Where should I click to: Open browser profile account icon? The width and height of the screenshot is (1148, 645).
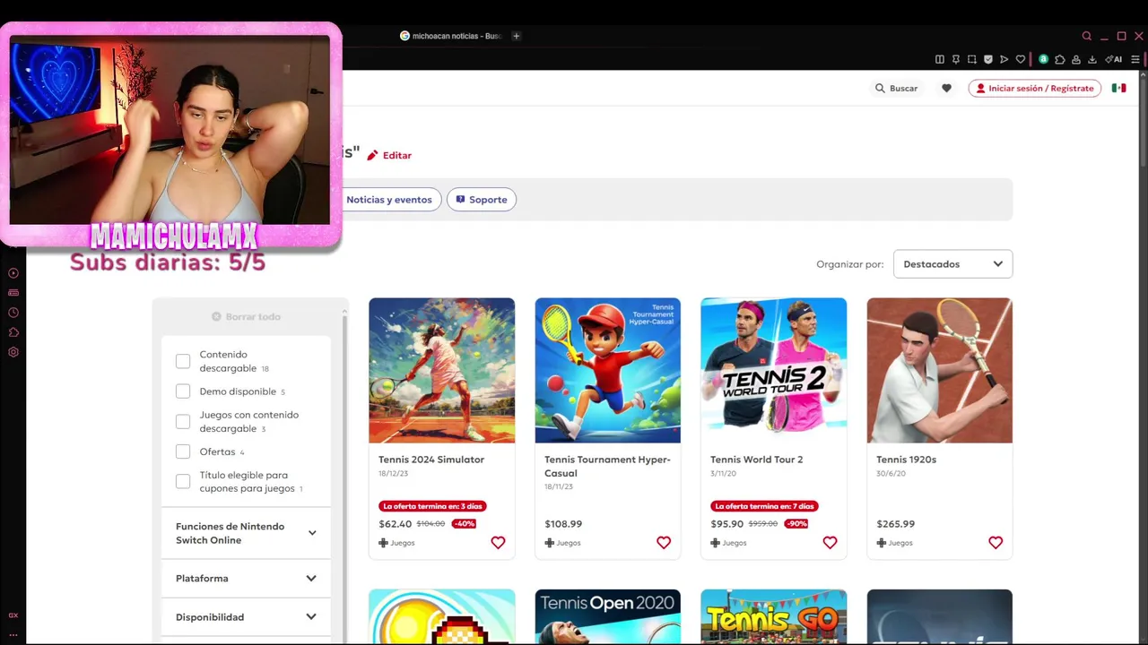[1075, 59]
